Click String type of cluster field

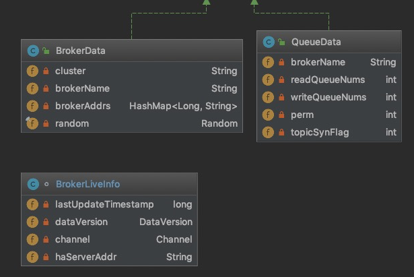pos(224,71)
